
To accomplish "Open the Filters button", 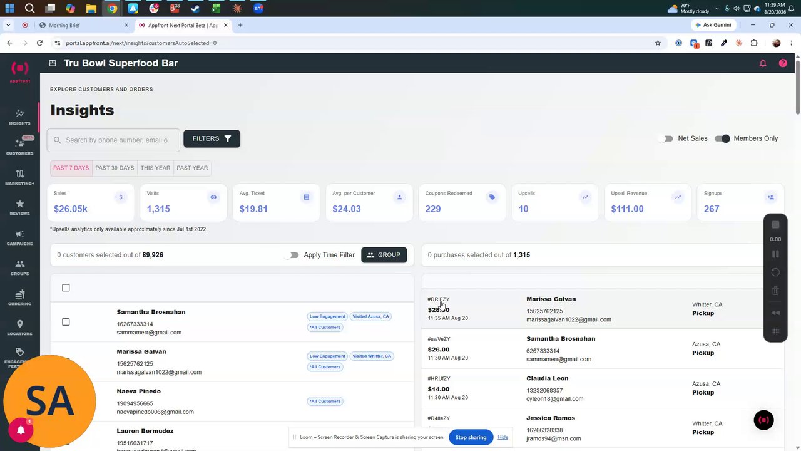I will (x=212, y=138).
